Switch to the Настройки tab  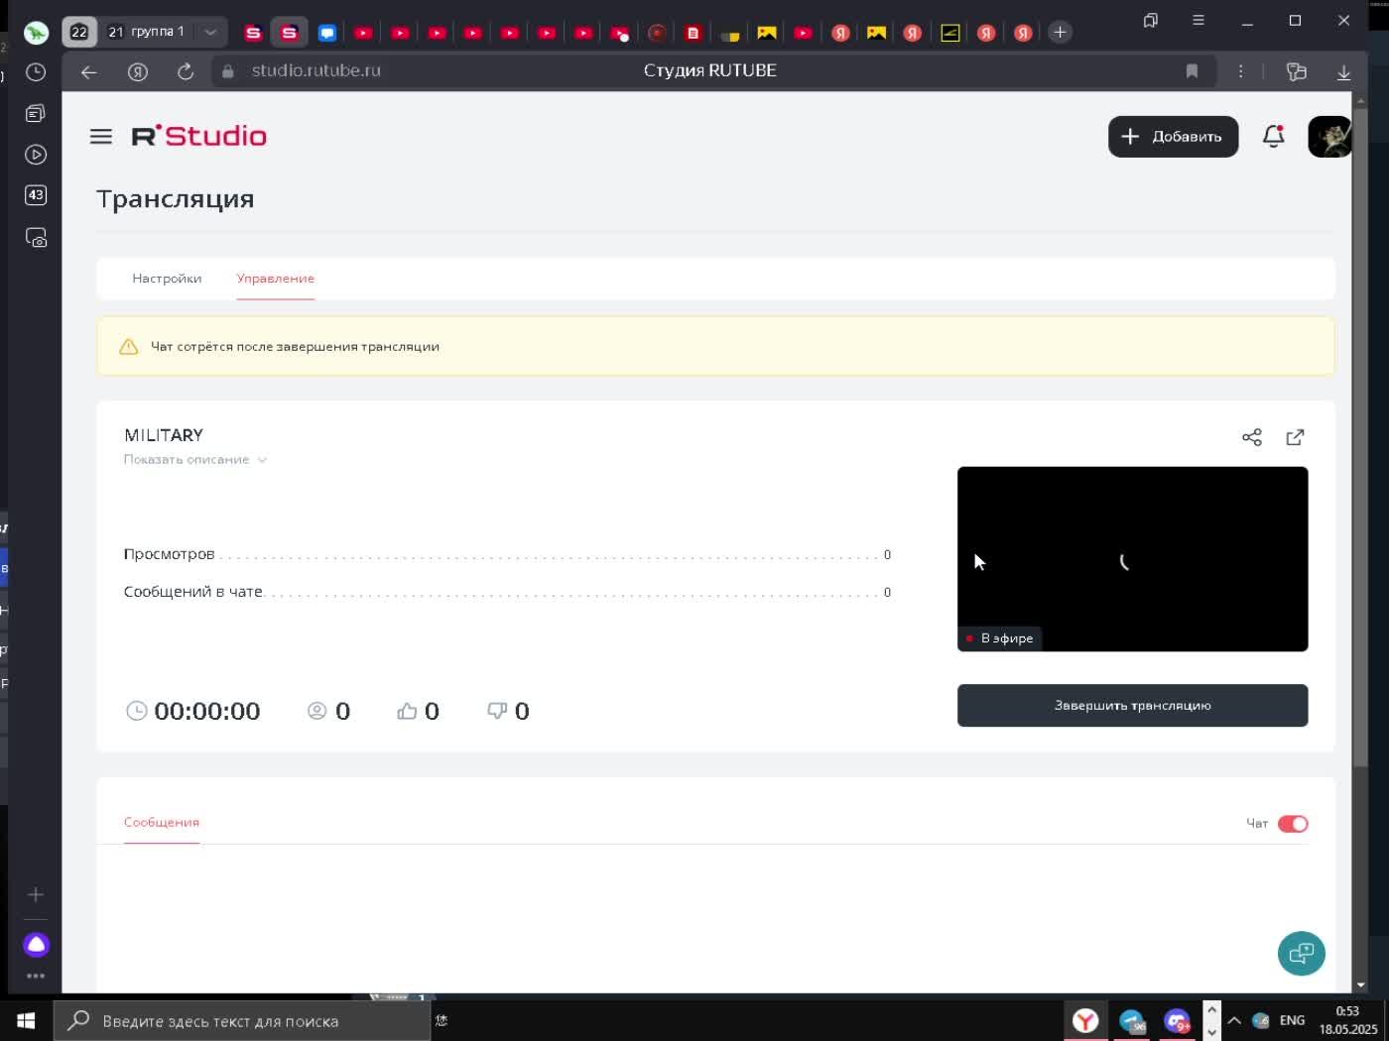coord(167,279)
